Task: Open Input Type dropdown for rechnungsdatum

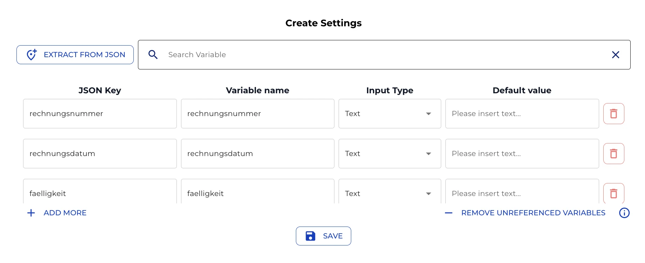Action: (x=390, y=154)
